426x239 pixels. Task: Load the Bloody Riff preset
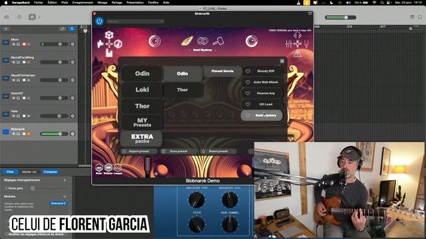tap(266, 71)
